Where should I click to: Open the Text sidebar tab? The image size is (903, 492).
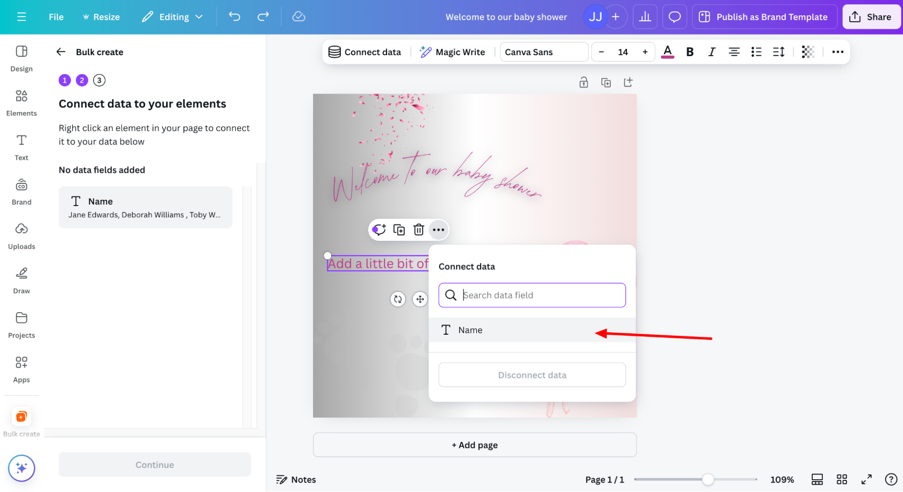[x=21, y=147]
